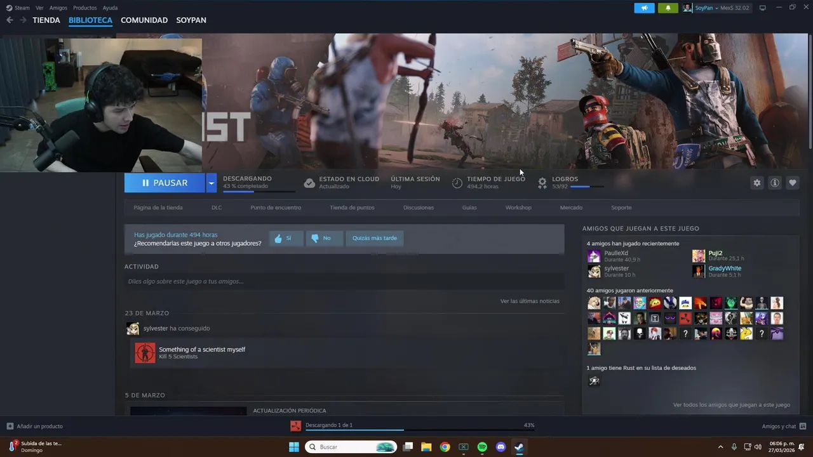Open Tienda de puntos link

click(x=352, y=208)
